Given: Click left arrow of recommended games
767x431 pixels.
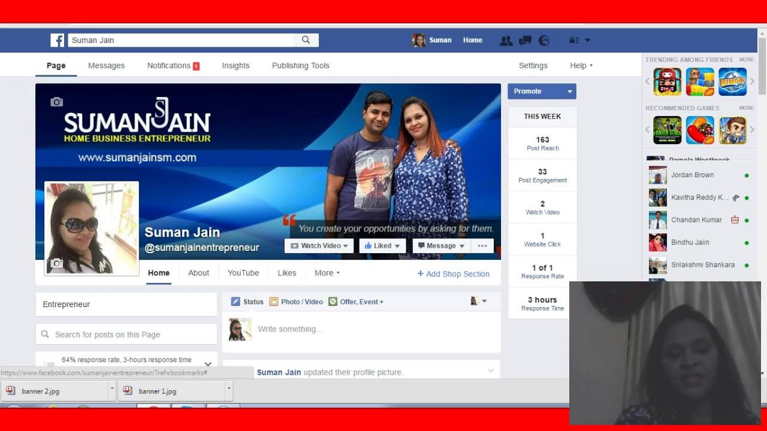Looking at the screenshot, I should pos(648,130).
